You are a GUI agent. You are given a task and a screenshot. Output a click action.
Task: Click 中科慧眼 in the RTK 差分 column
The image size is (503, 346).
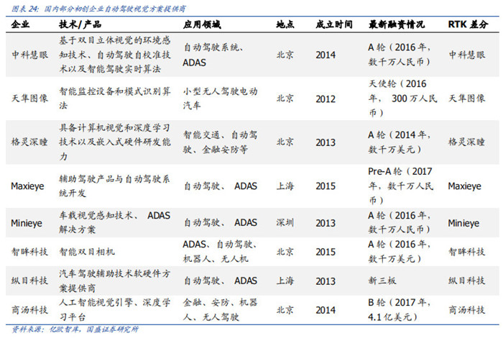[x=467, y=55]
